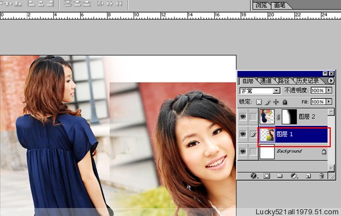Lock transparent pixels checkerboard icon
Image resolution: width=341 pixels, height=216 pixels.
259,102
